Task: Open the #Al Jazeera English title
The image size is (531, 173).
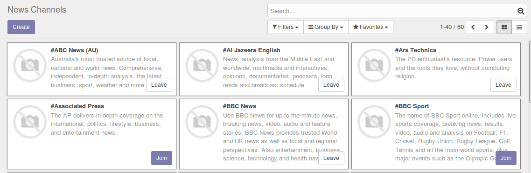Action: click(252, 50)
